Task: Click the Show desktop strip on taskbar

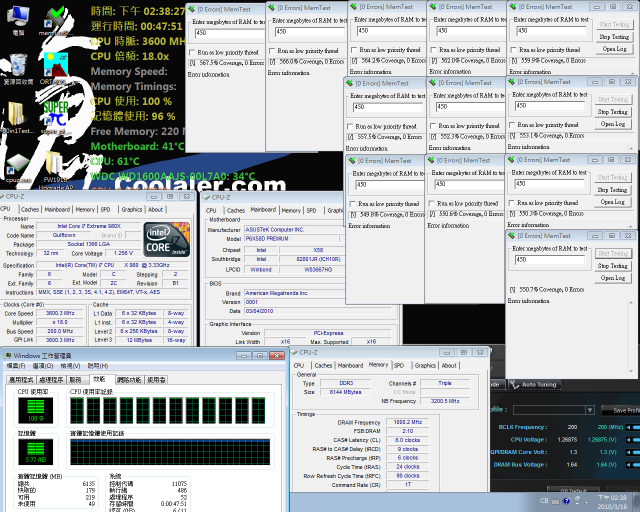Action: tap(636, 501)
